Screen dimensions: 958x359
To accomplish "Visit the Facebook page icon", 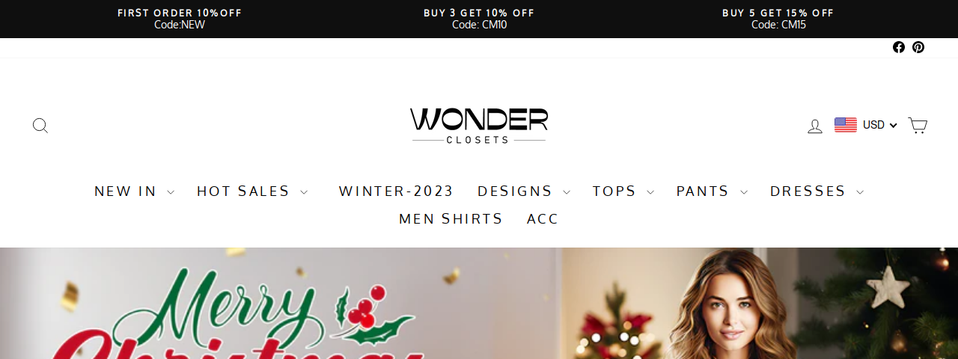I will coord(899,47).
